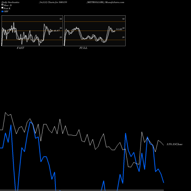Click the 'FAST' chart label
The width and height of the screenshot is (191, 191).
pos(20,48)
